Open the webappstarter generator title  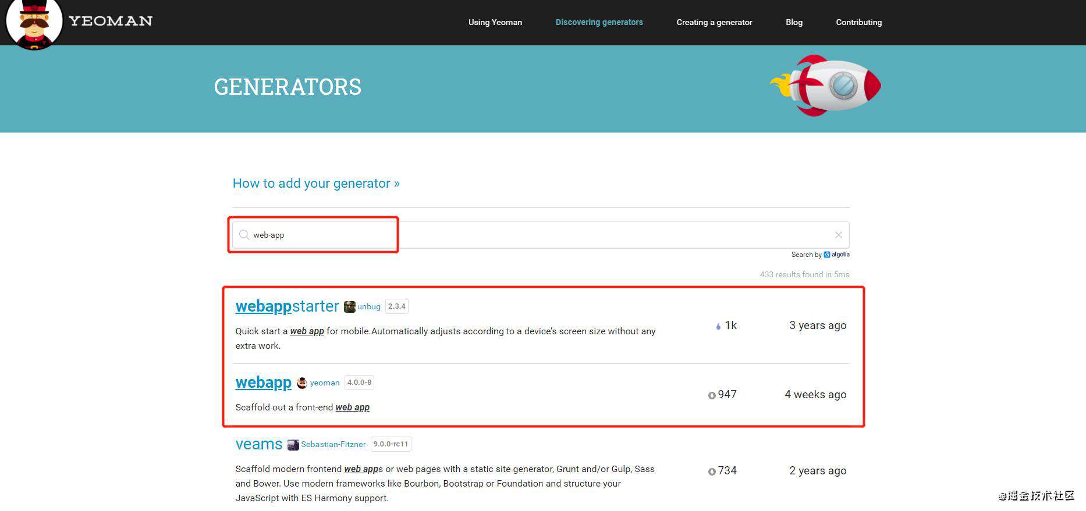(x=287, y=306)
